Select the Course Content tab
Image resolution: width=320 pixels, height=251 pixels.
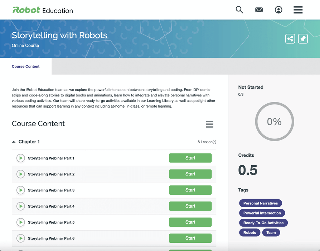(26, 66)
